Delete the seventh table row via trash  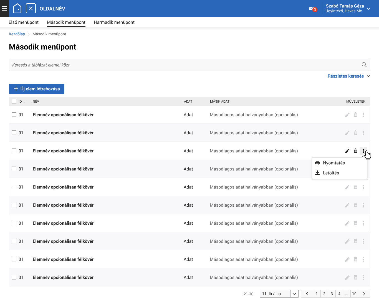[x=355, y=223]
